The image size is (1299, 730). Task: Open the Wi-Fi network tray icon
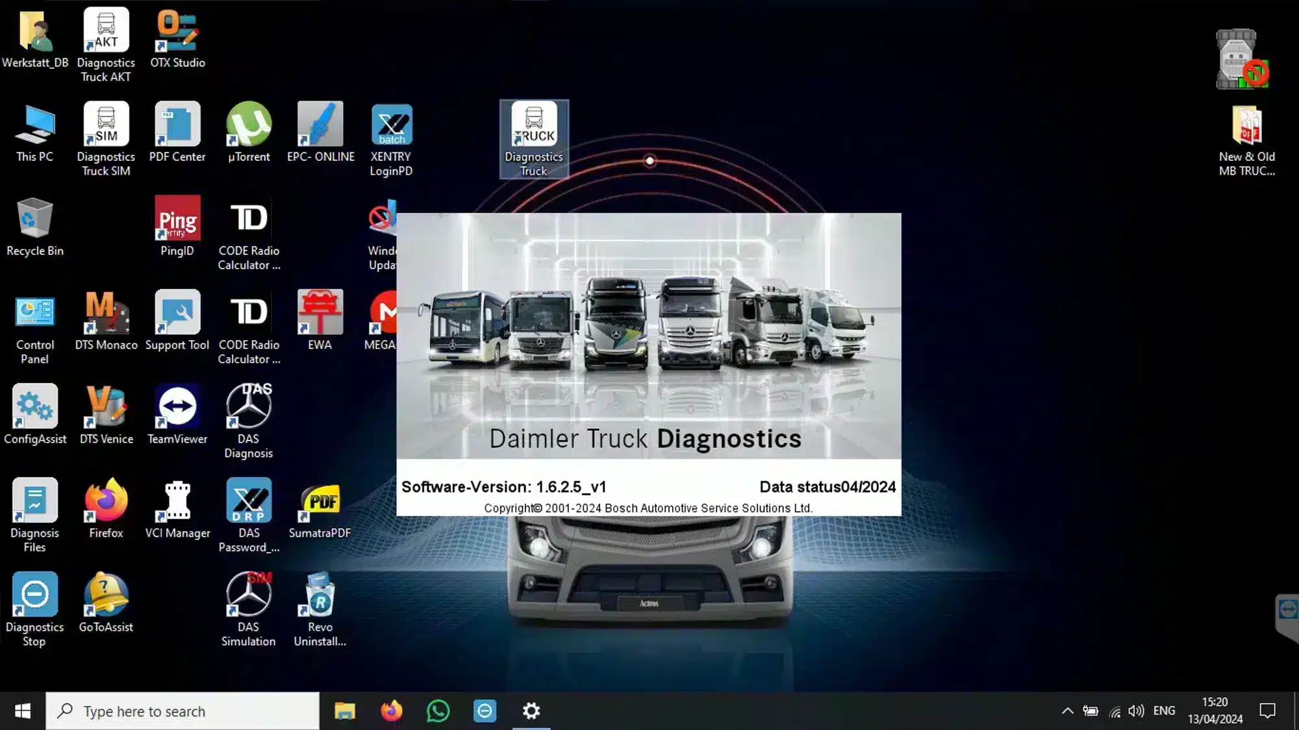(x=1115, y=712)
